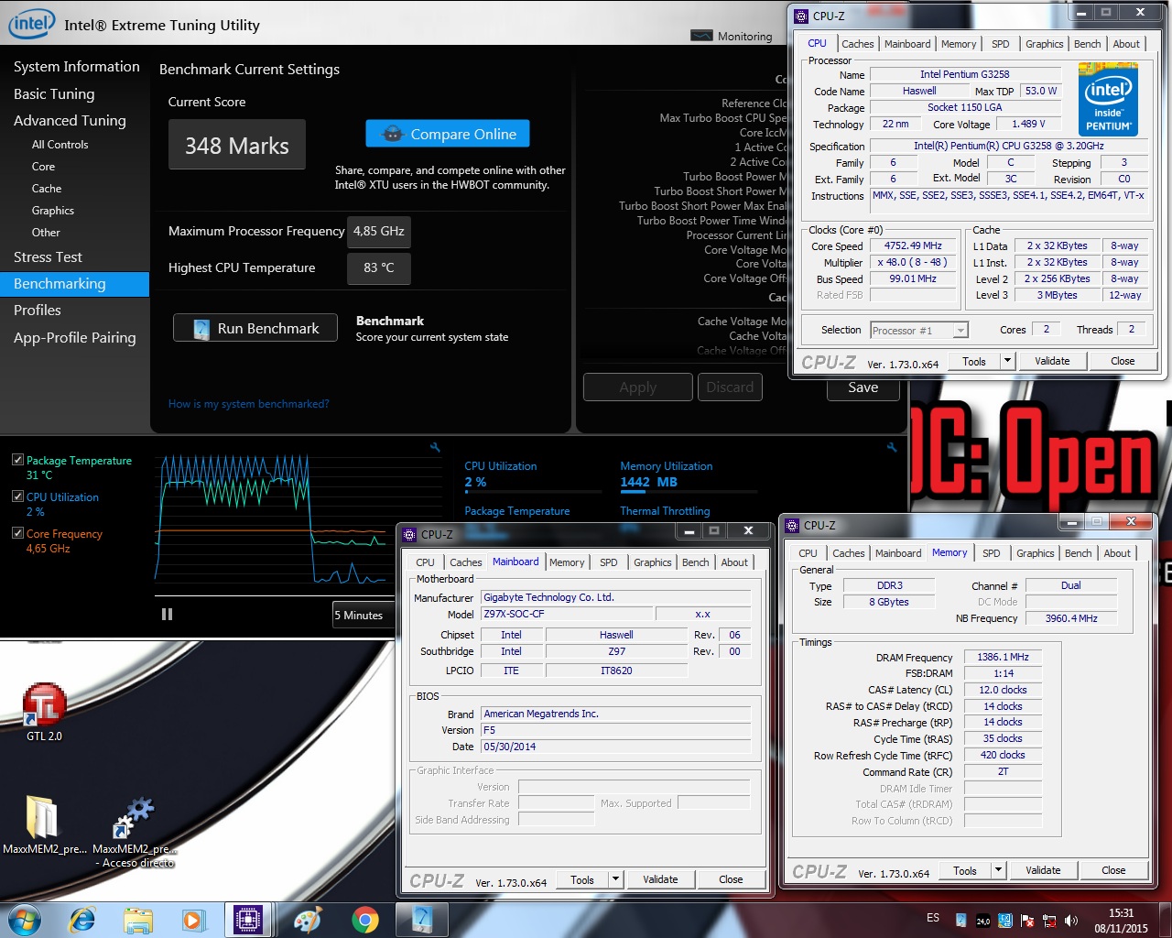1172x938 pixels.
Task: Toggle CPU Utilization checkbox
Action: tap(17, 496)
